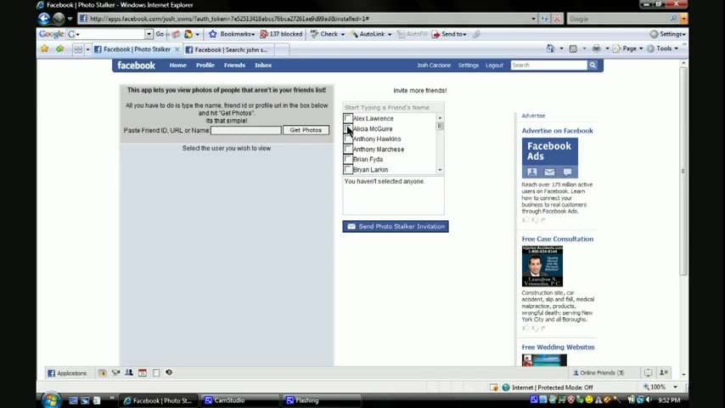Open the Favorites Center star icon
Image resolution: width=725 pixels, height=408 pixels.
[44, 48]
